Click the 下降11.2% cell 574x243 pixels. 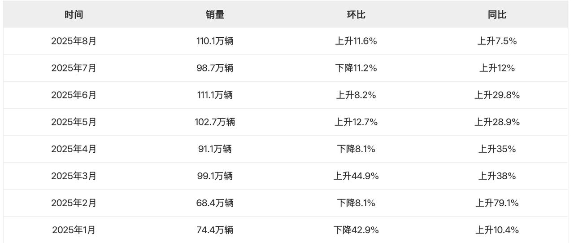click(x=356, y=68)
